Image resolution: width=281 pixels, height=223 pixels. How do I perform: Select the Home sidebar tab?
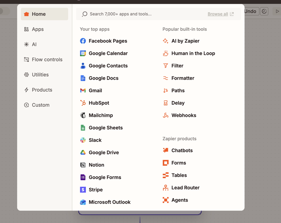pyautogui.click(x=44, y=14)
